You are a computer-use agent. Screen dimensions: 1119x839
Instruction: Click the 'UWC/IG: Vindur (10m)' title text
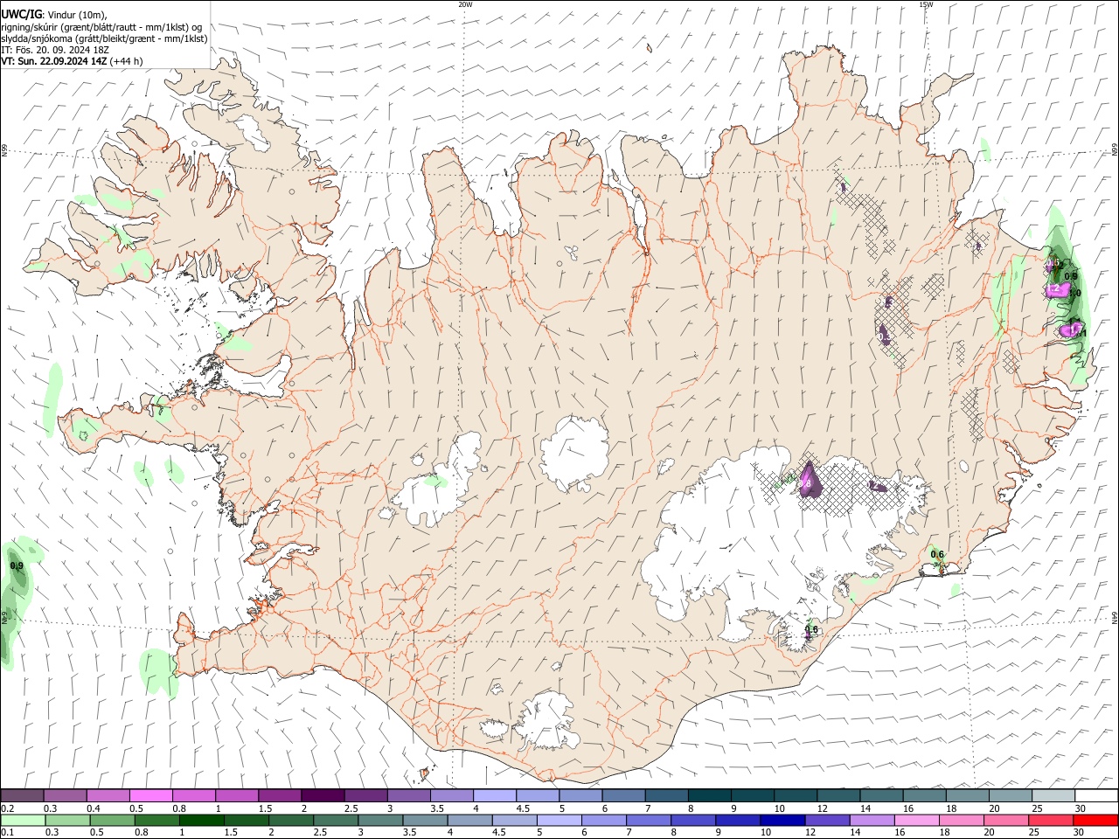[x=54, y=15]
